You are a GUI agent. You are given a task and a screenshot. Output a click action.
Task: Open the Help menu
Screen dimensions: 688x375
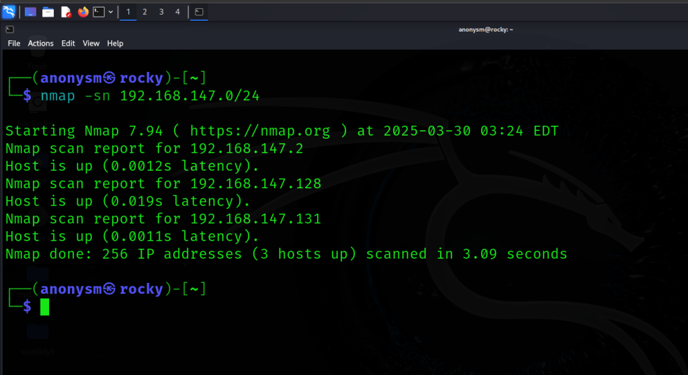[115, 43]
